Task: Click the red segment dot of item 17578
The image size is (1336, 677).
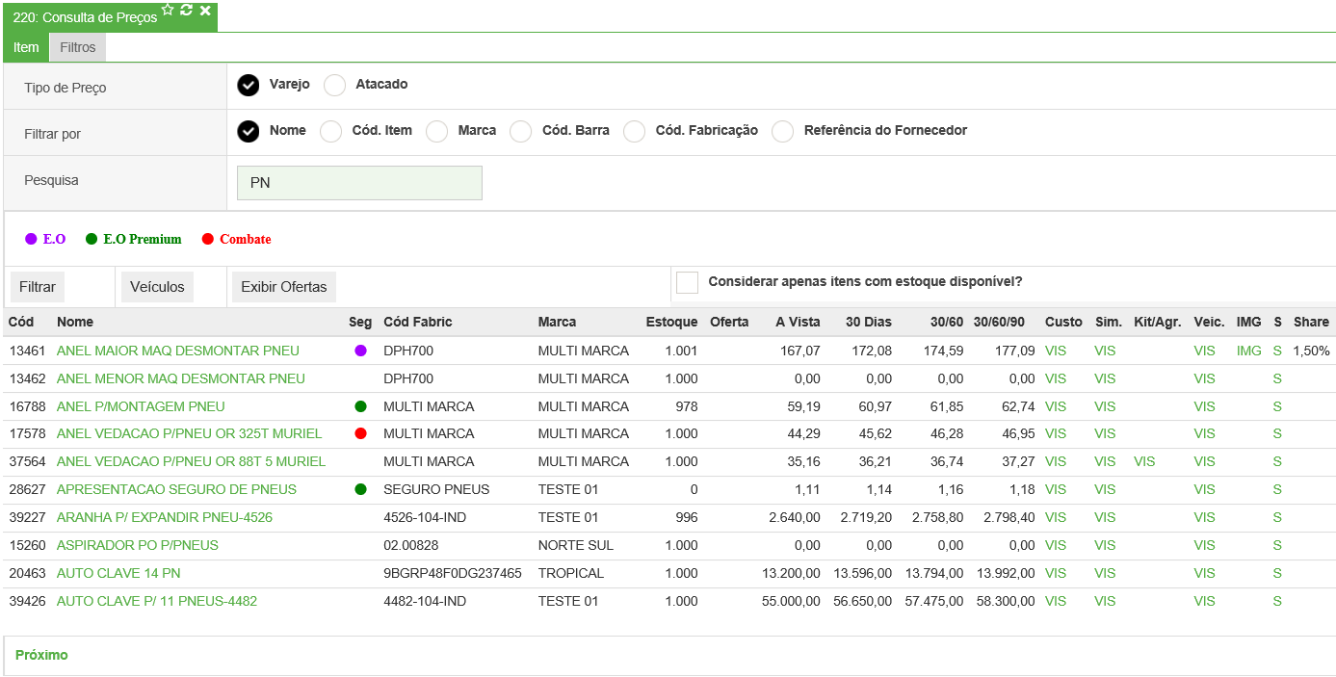Action: (360, 433)
